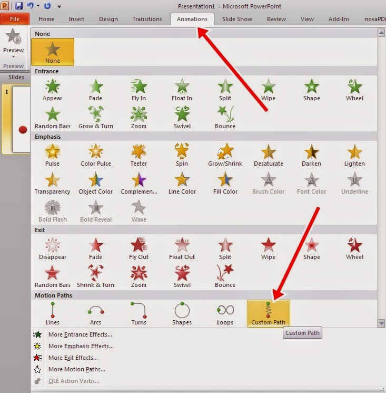Apply the Appear entrance effect

52,90
